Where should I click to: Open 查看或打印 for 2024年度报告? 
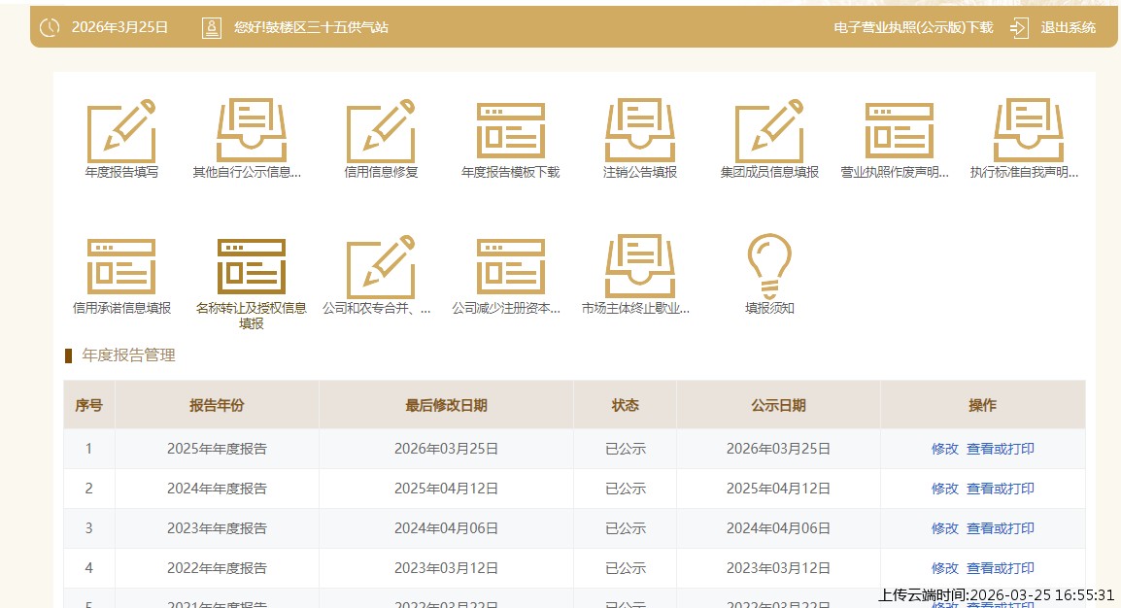pyautogui.click(x=1000, y=489)
